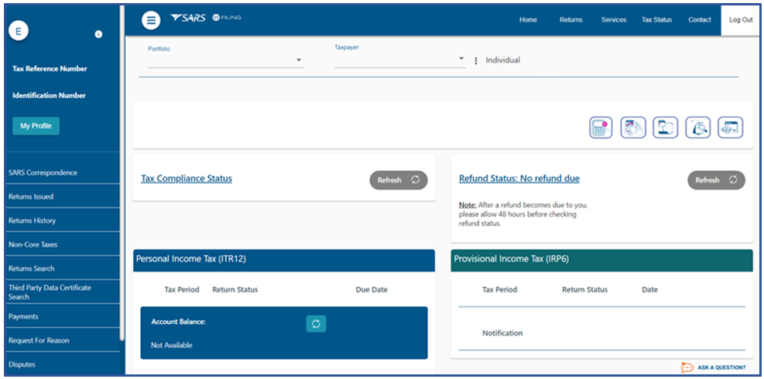764x379 pixels.
Task: Expand the Portfolio dropdown
Action: pos(299,61)
